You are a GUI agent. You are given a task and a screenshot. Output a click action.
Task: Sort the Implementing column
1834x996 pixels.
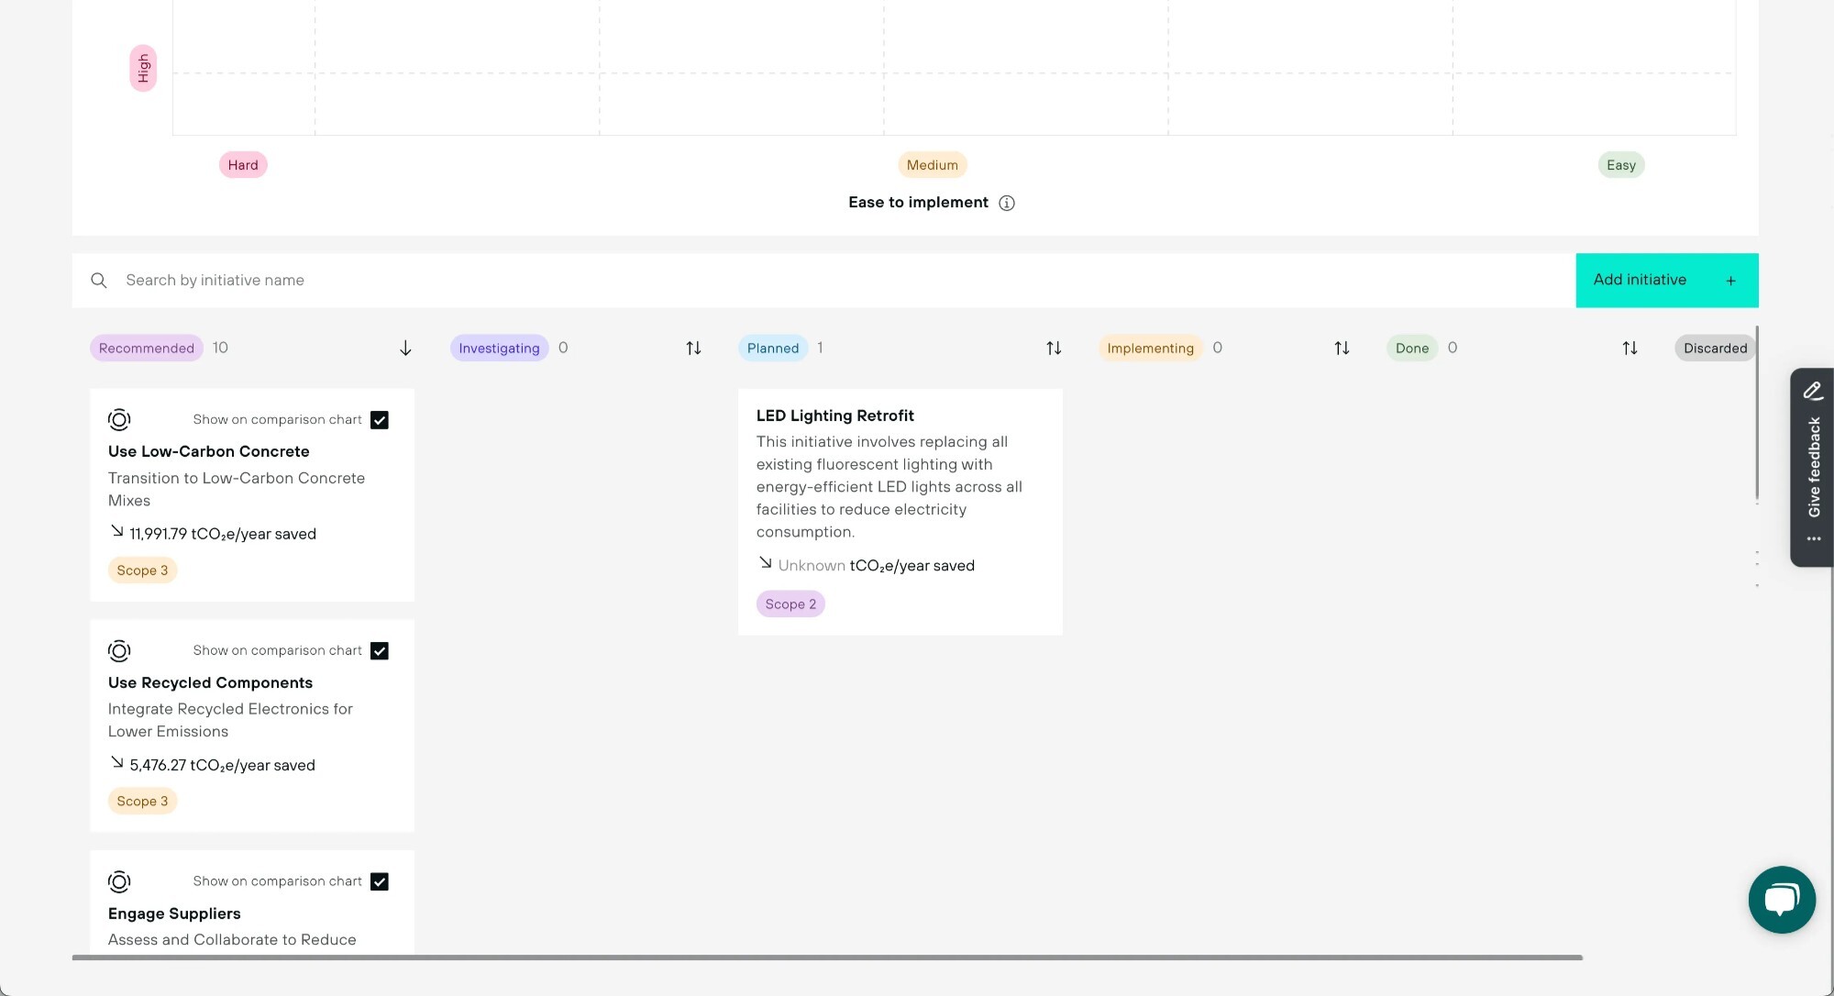pyautogui.click(x=1342, y=349)
